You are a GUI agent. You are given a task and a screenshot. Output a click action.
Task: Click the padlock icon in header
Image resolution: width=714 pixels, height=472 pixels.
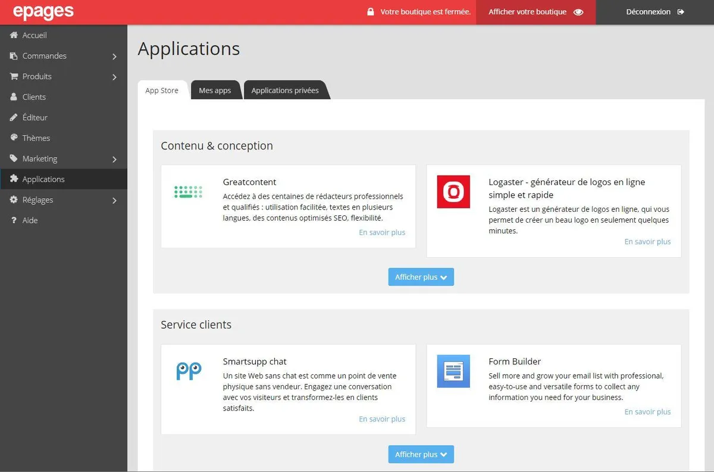tap(371, 12)
